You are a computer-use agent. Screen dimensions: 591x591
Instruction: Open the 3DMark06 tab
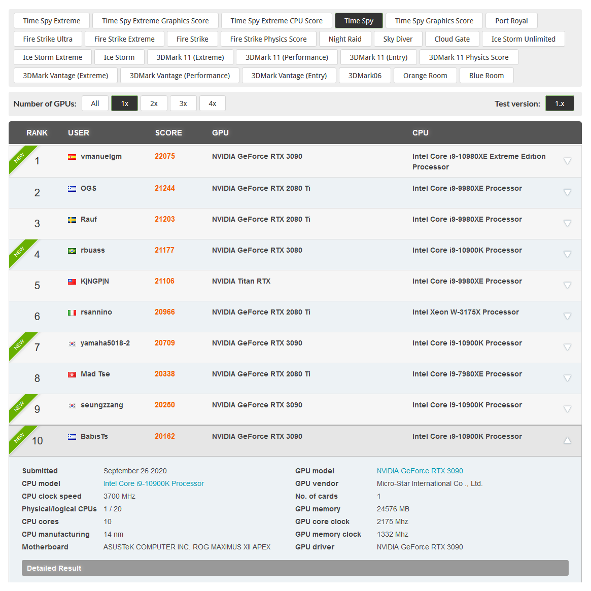[365, 76]
